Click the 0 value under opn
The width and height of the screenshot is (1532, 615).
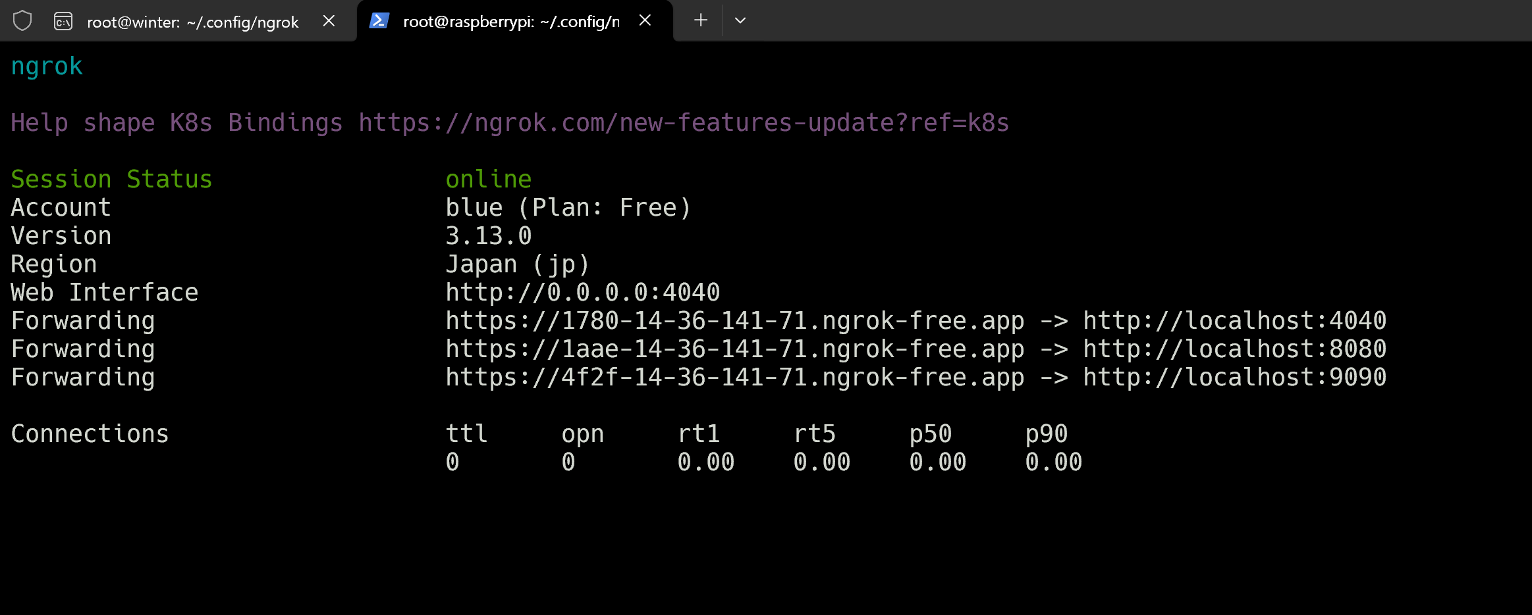pyautogui.click(x=568, y=462)
